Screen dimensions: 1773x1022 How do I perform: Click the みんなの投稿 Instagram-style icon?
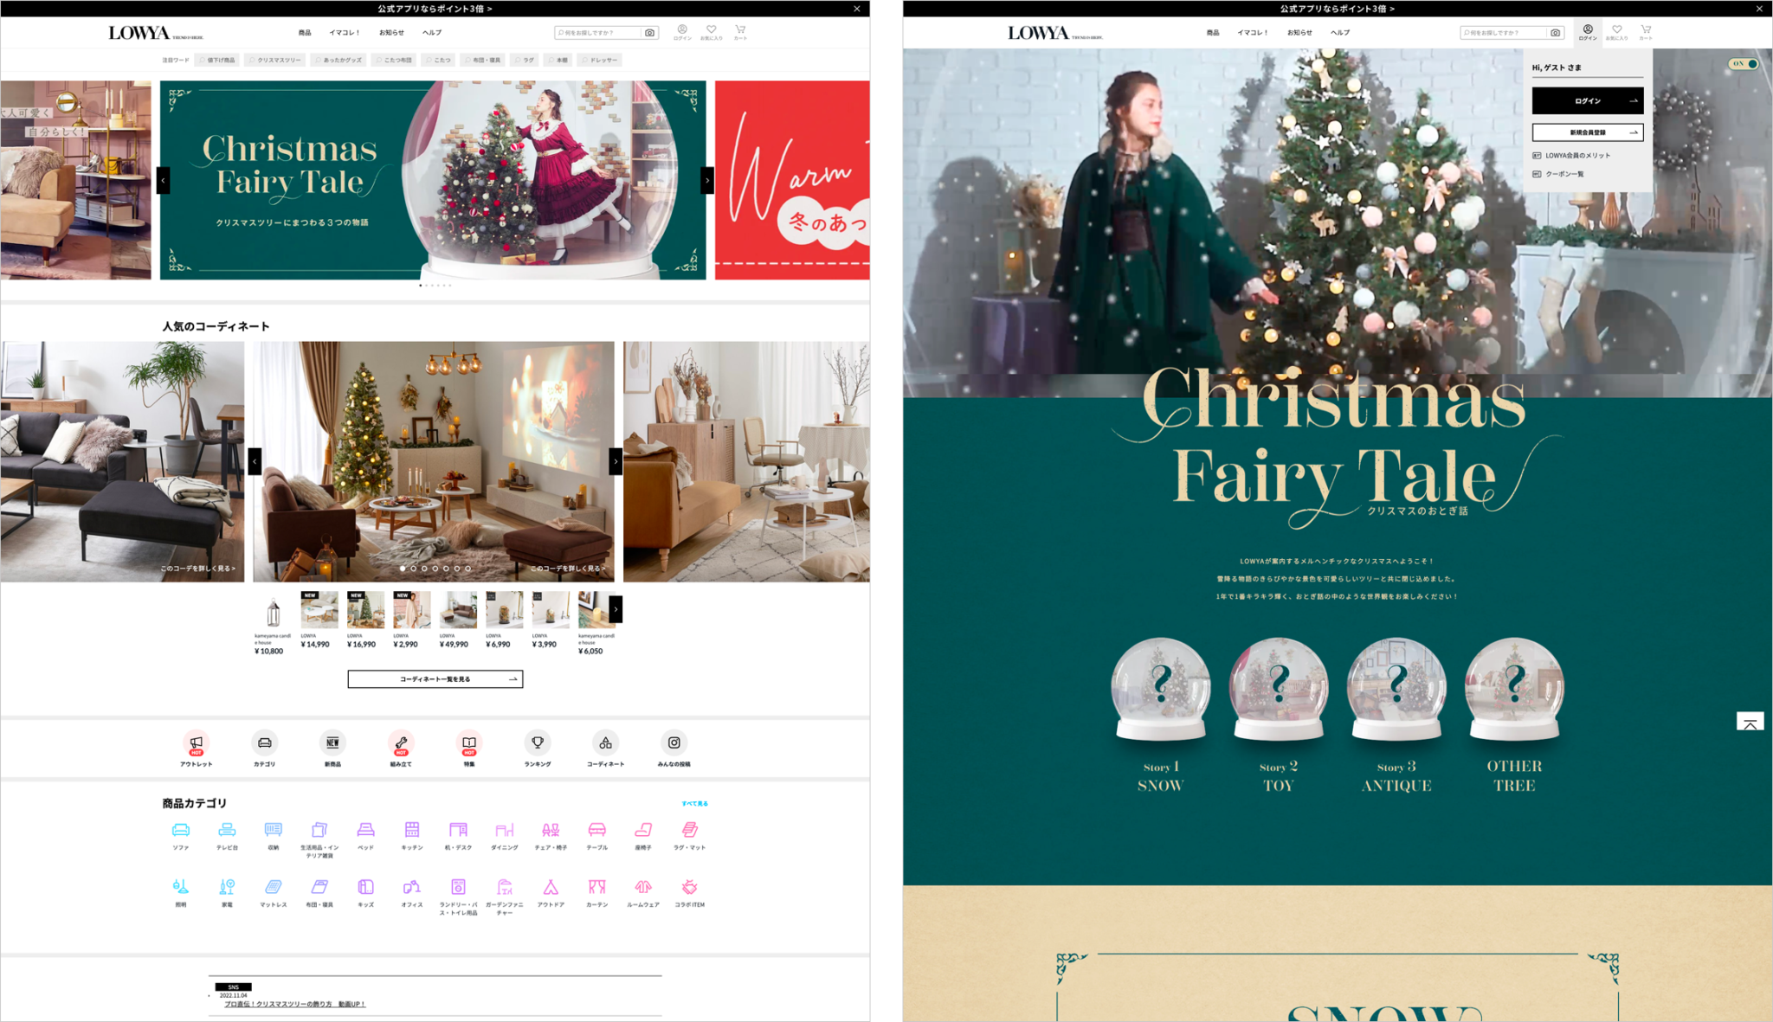point(674,743)
